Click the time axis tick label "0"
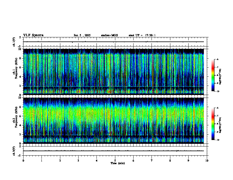The width and height of the screenshot is (233, 180). point(23,161)
